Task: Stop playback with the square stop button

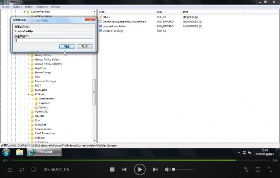Action: [112, 170]
